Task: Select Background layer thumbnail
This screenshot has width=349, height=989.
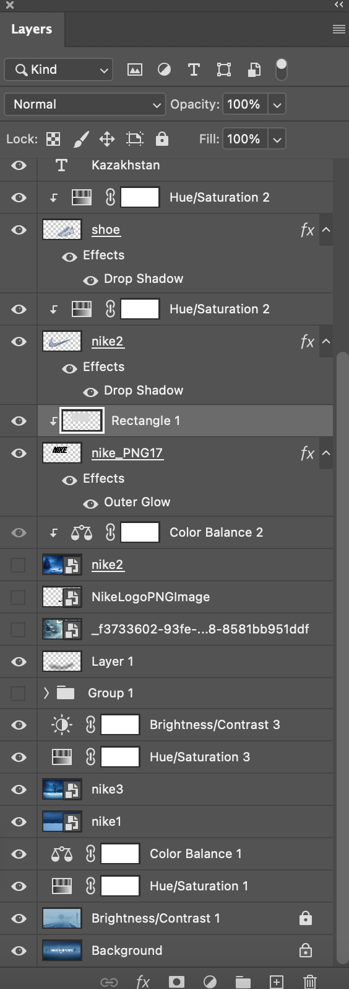Action: [x=62, y=951]
